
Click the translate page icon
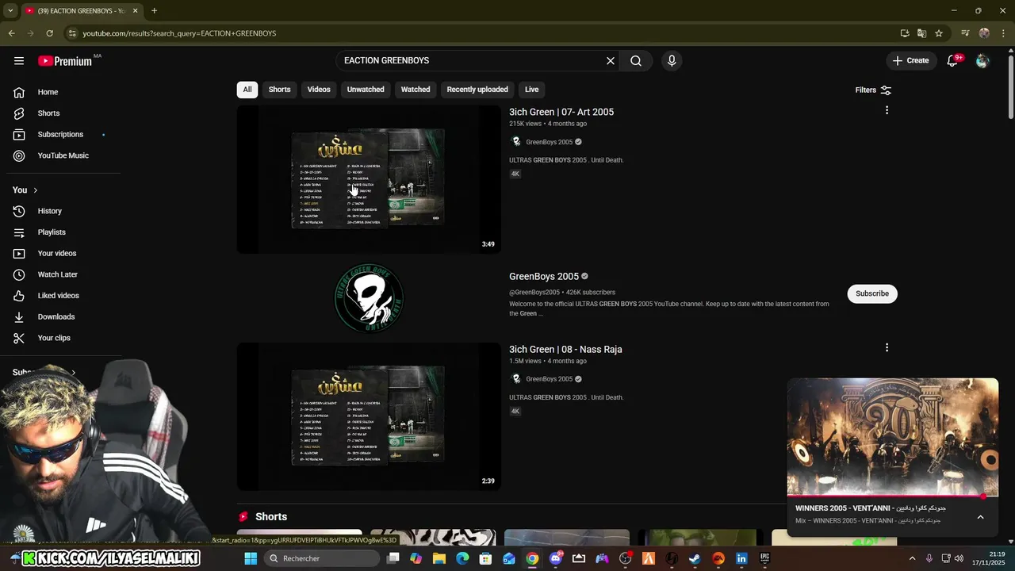pyautogui.click(x=921, y=33)
